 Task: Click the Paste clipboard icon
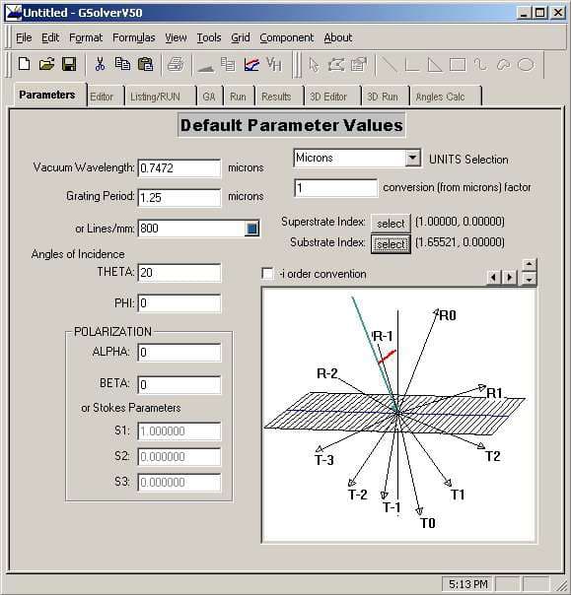(x=145, y=64)
